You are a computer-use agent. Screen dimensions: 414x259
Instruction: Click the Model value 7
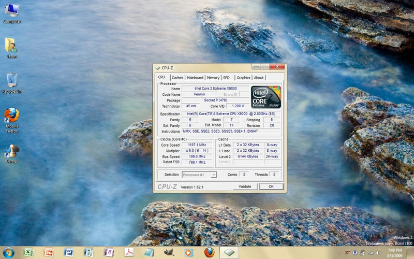(231, 120)
